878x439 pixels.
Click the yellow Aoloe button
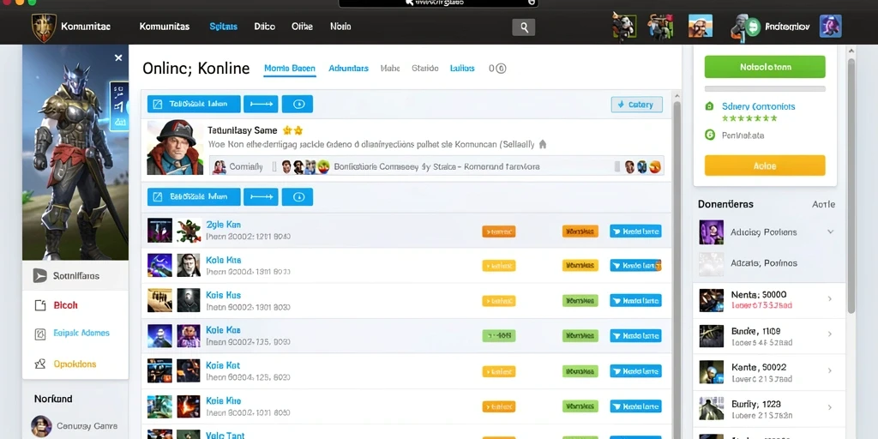pos(765,165)
